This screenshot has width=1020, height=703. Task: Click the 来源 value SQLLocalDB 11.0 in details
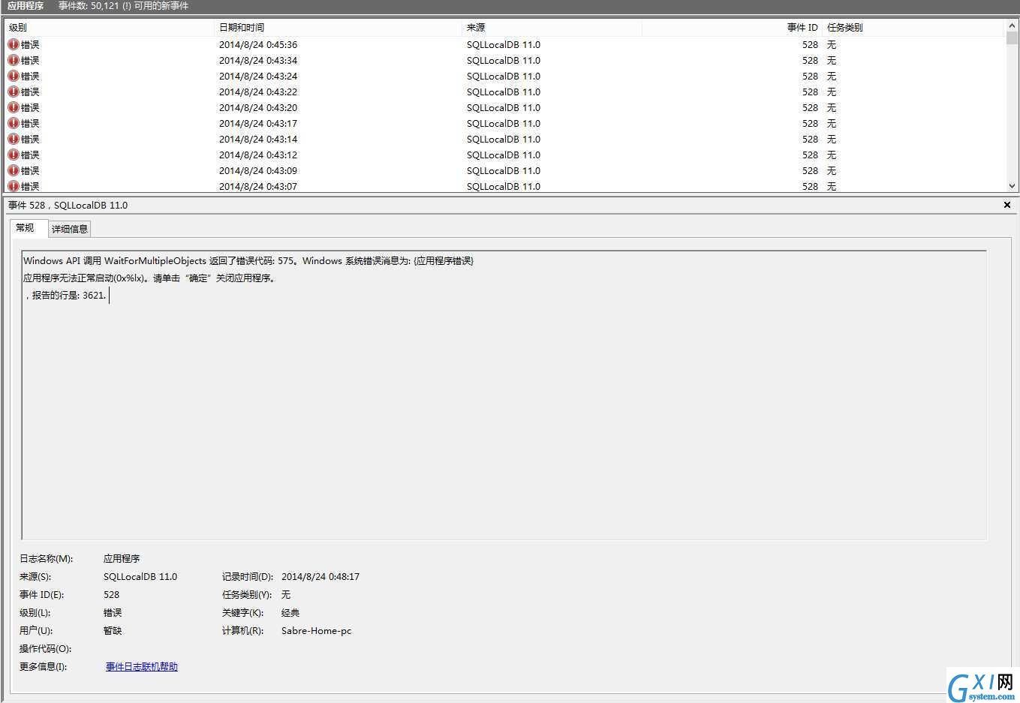click(x=140, y=576)
